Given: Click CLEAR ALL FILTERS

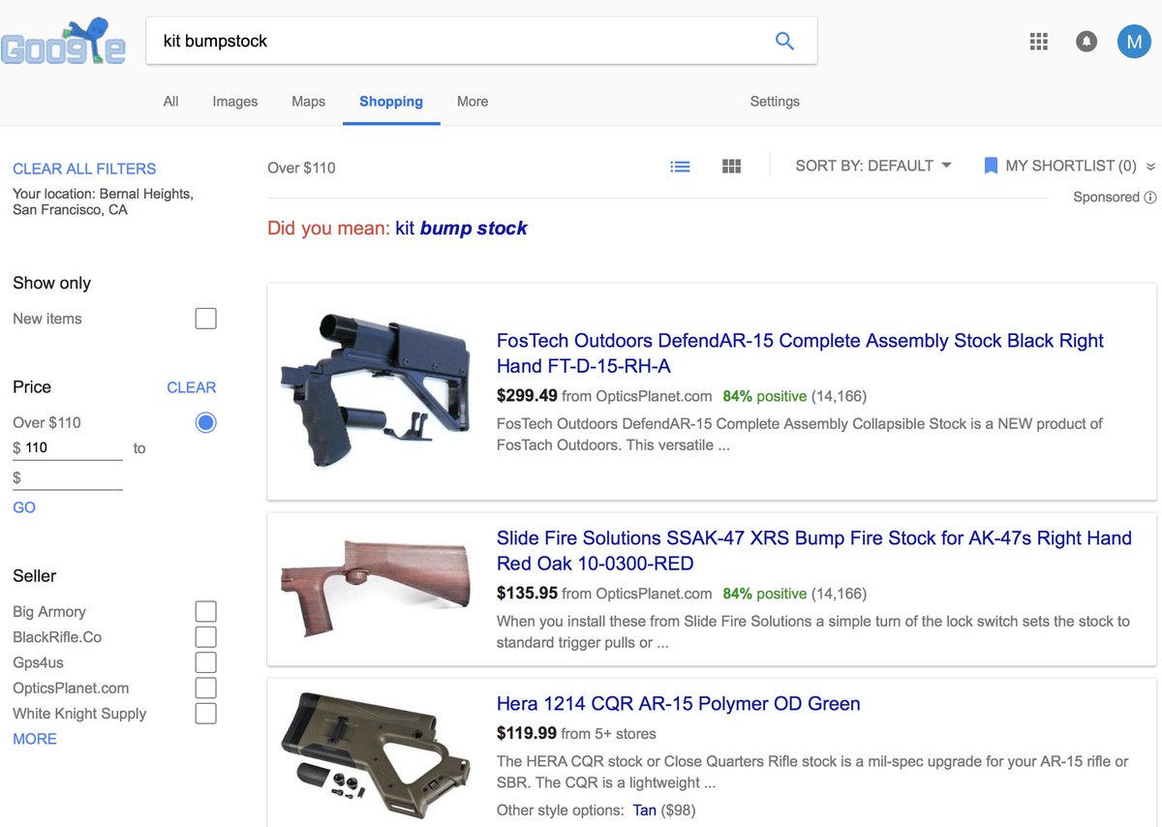Looking at the screenshot, I should tap(84, 168).
